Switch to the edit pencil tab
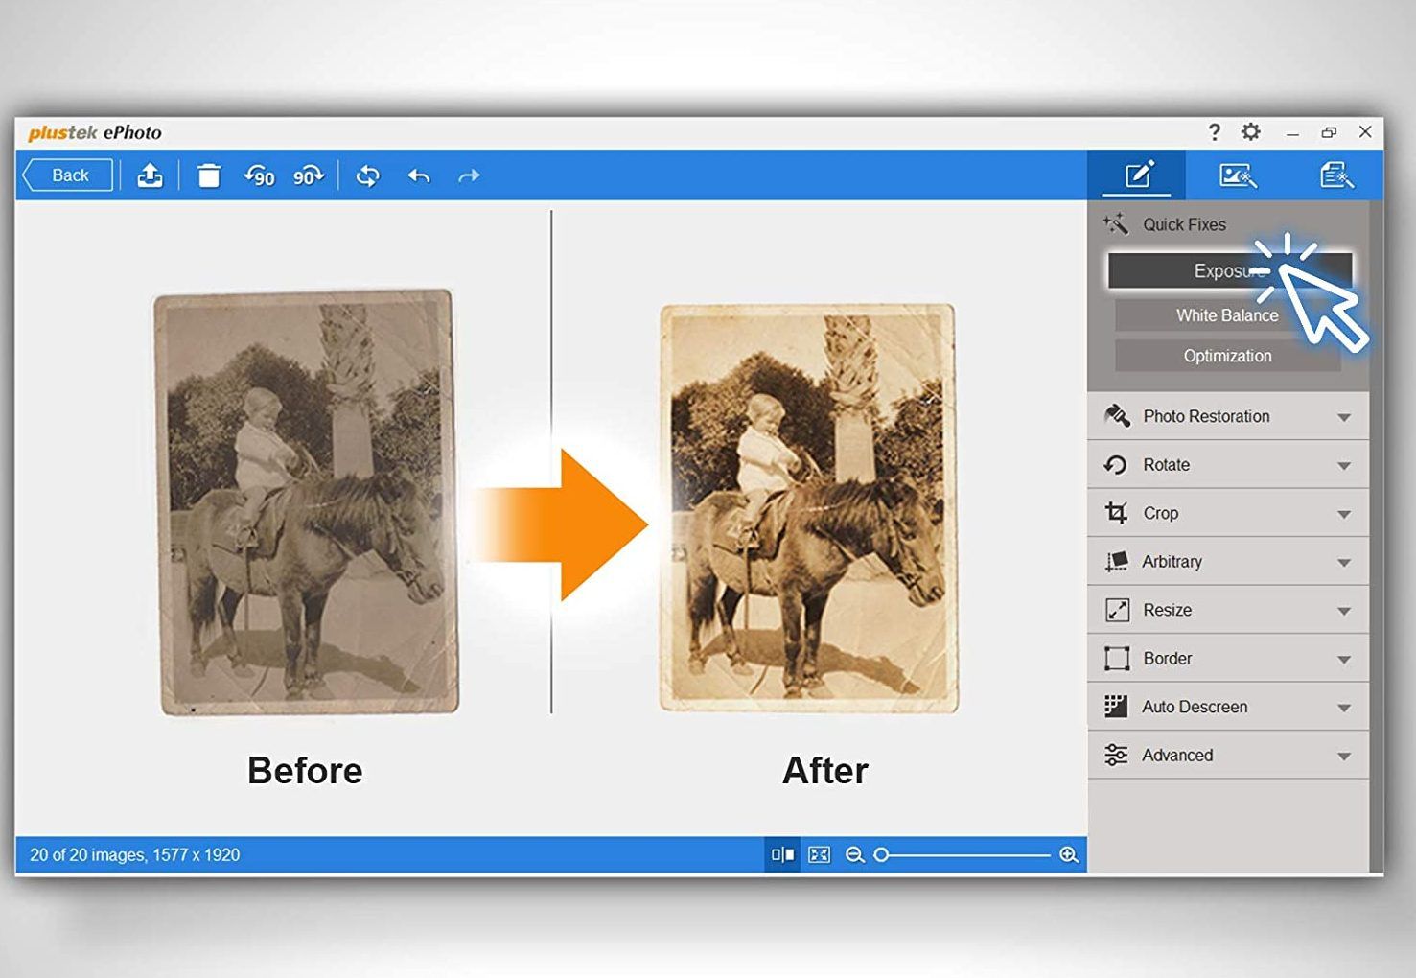Viewport: 1416px width, 978px height. (x=1138, y=175)
